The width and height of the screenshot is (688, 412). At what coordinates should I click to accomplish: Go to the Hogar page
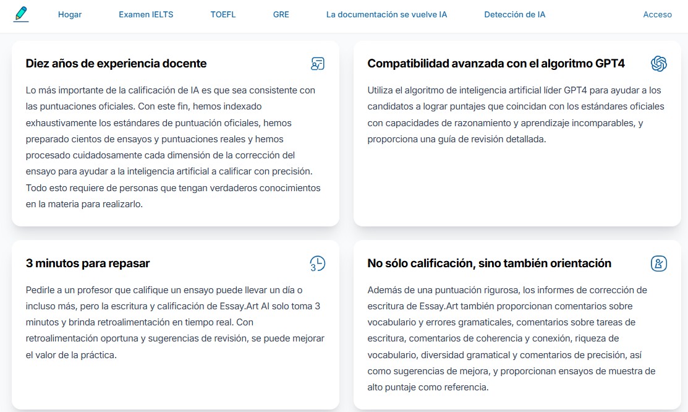click(70, 15)
